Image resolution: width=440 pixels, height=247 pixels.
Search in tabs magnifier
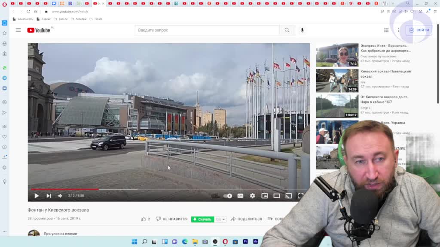pyautogui.click(x=408, y=3)
